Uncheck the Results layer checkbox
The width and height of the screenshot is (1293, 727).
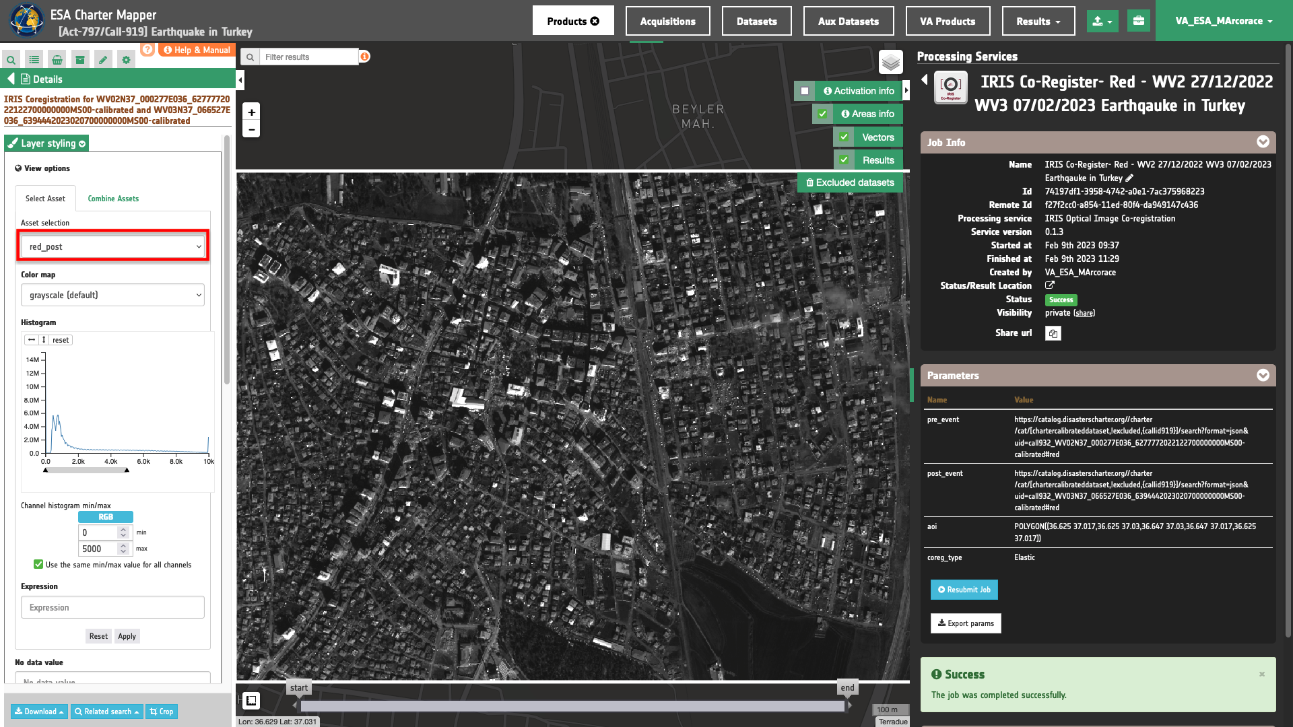[x=844, y=160]
